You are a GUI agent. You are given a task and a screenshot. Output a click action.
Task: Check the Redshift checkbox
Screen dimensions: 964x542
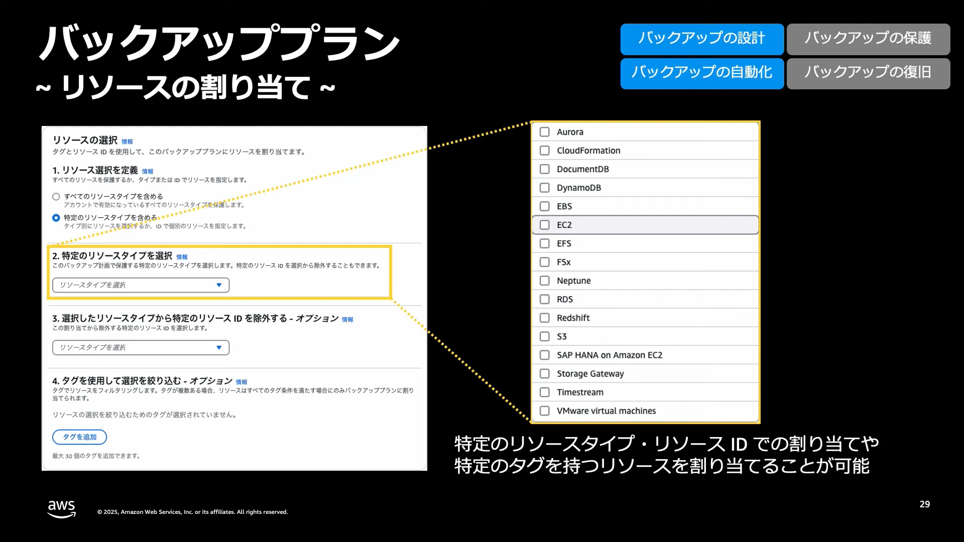coord(544,318)
